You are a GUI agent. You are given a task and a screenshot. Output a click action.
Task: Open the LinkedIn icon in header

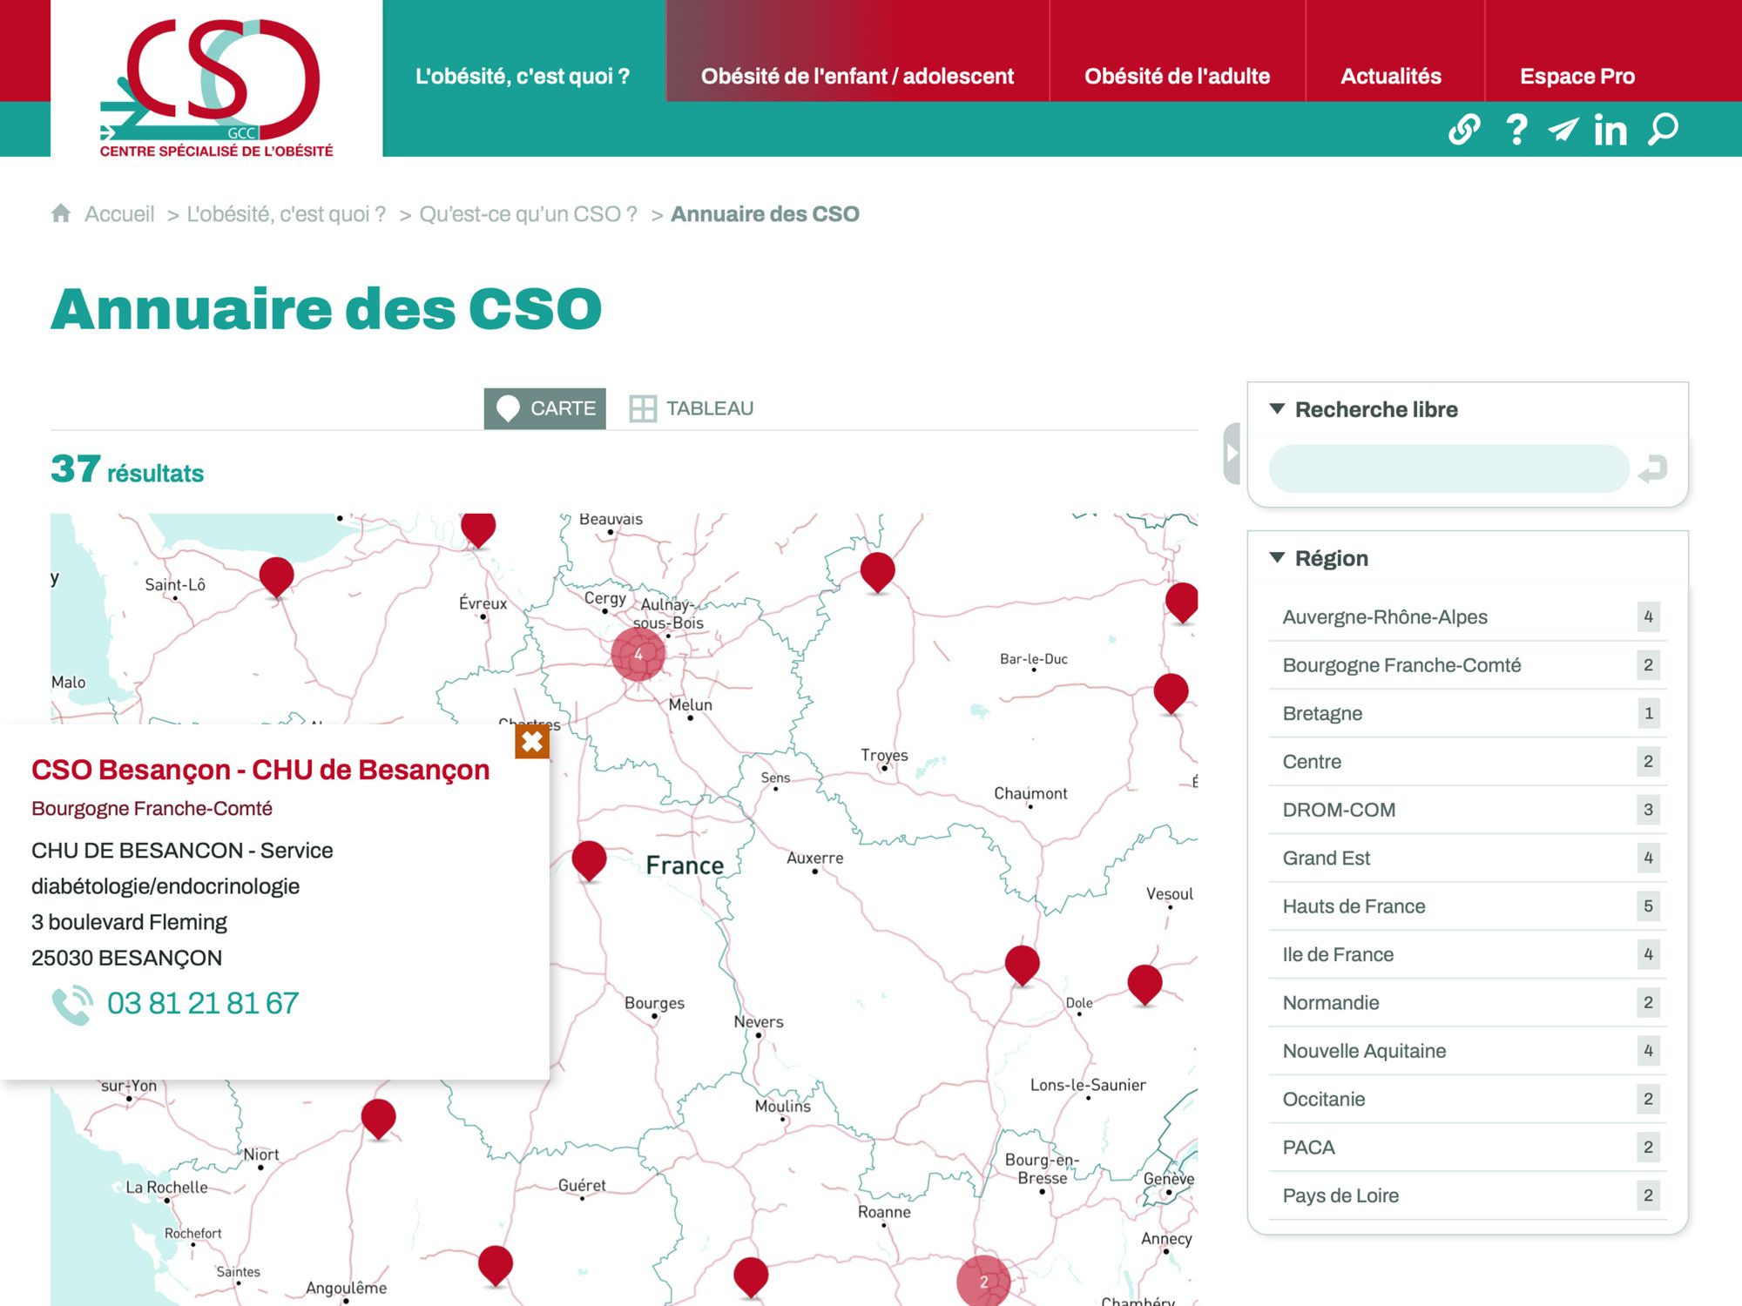point(1610,131)
